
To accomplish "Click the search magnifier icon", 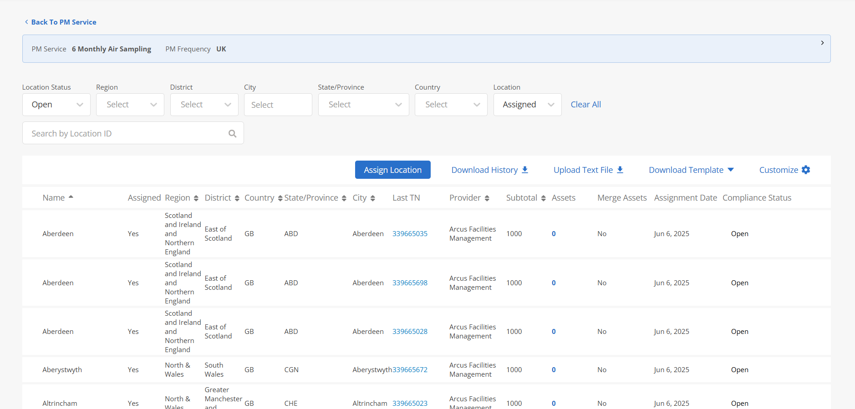I will click(232, 133).
